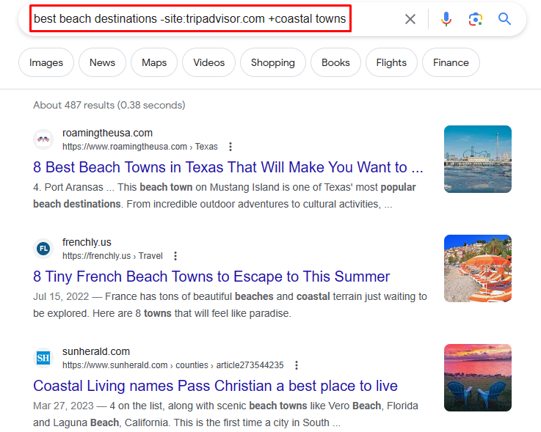
Task: Open more options for frenchly.us result
Action: tap(175, 256)
